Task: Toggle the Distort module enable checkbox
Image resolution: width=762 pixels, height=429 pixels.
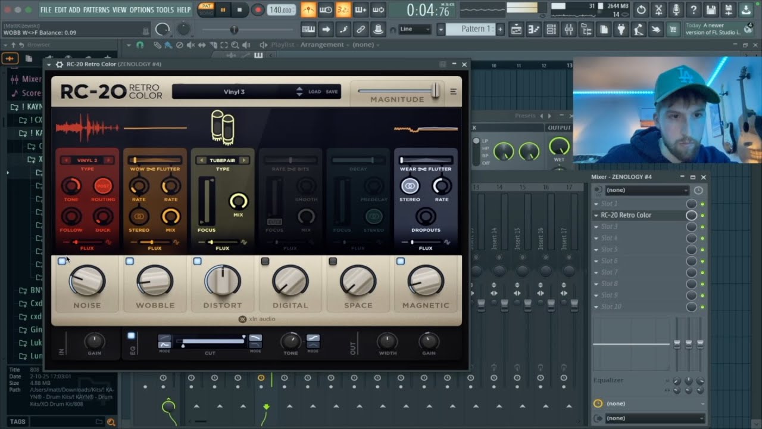Action: (198, 261)
